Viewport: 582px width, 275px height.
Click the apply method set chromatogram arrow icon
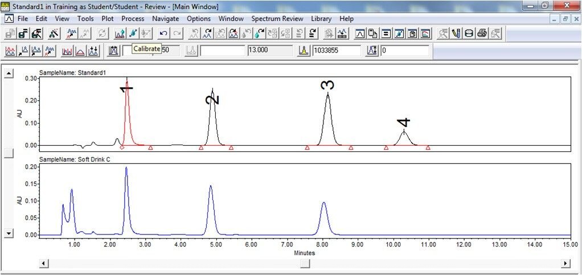point(72,34)
